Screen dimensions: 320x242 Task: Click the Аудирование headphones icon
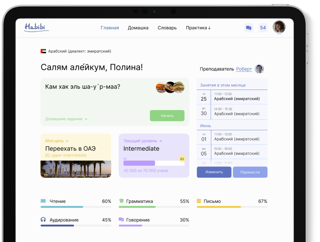[43, 220]
